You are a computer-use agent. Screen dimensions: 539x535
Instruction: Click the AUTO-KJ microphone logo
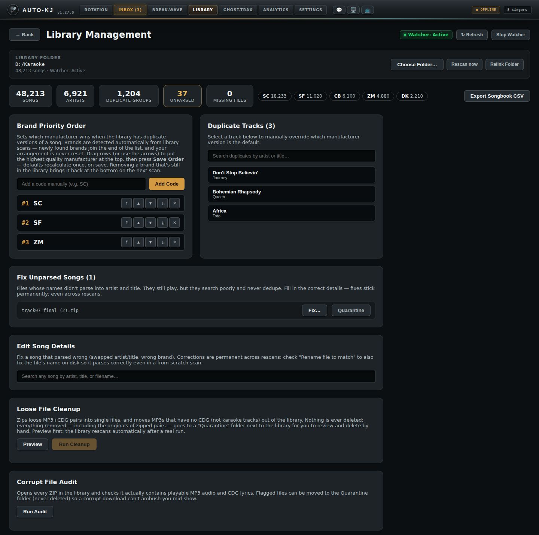[x=13, y=10]
